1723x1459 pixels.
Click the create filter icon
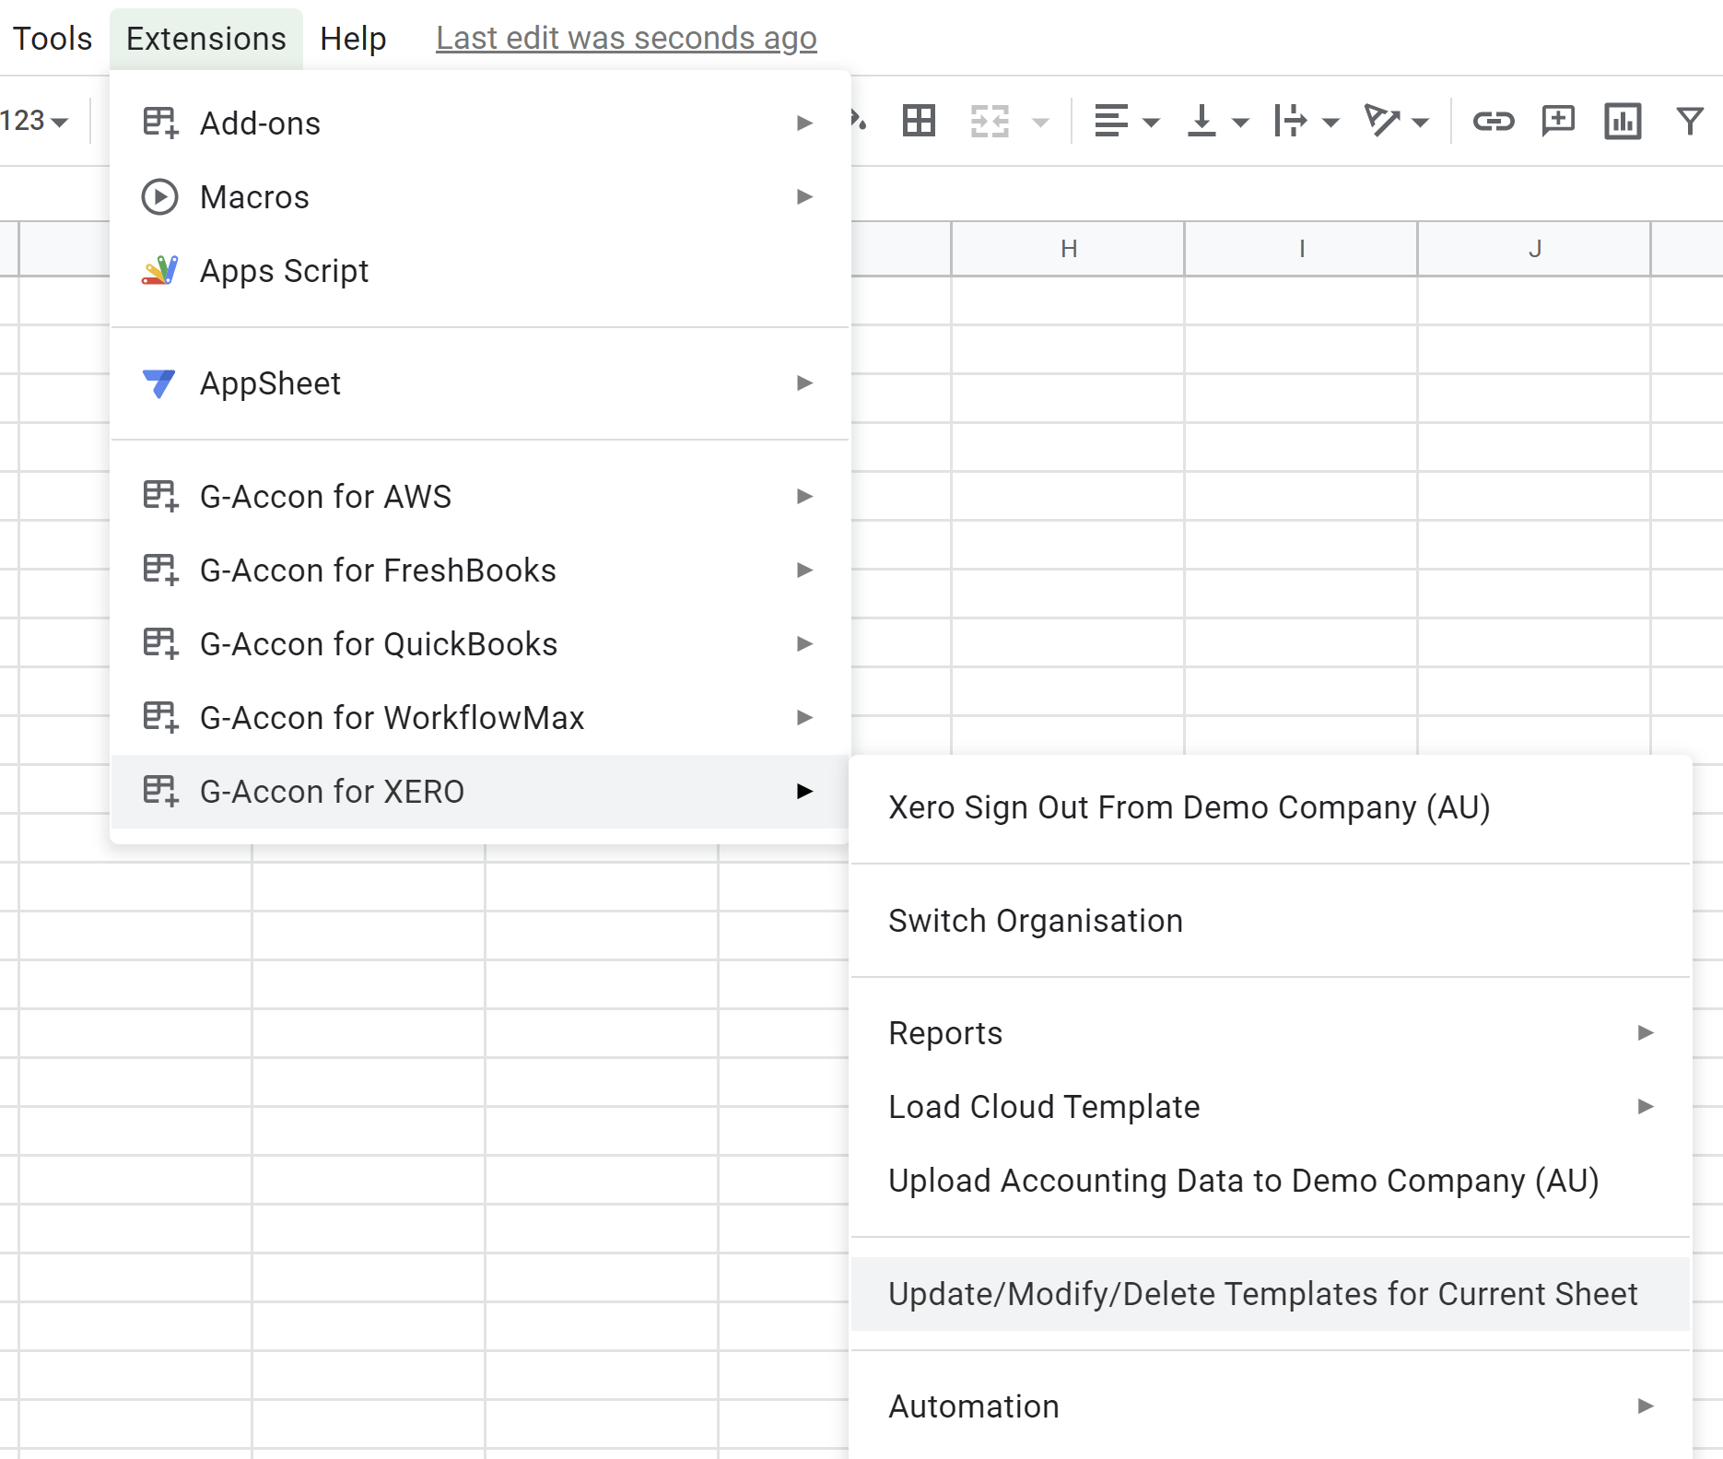1689,121
